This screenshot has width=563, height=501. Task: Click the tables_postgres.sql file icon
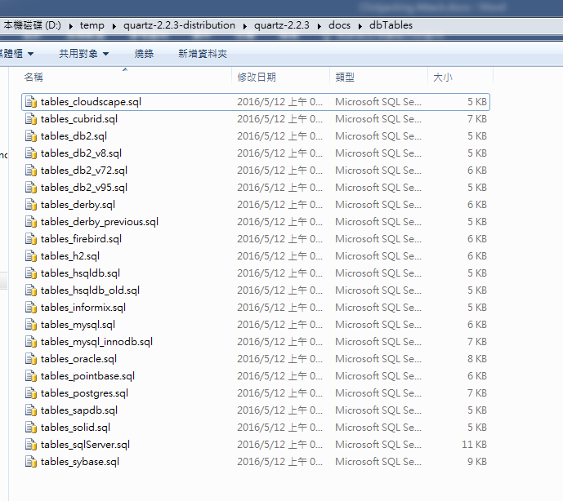[x=31, y=393]
